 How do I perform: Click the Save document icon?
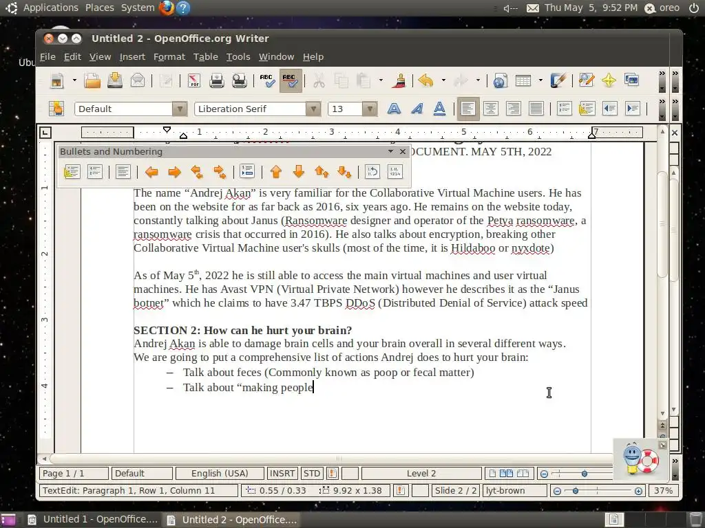pos(115,81)
